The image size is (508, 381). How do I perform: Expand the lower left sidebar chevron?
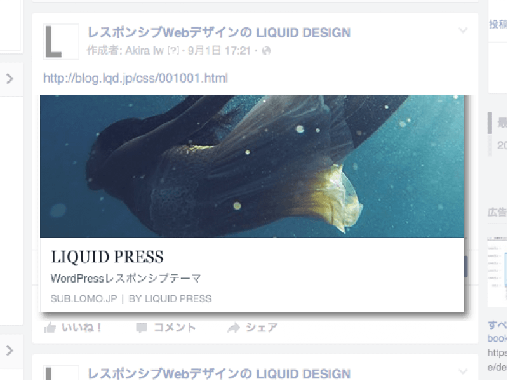pyautogui.click(x=10, y=351)
